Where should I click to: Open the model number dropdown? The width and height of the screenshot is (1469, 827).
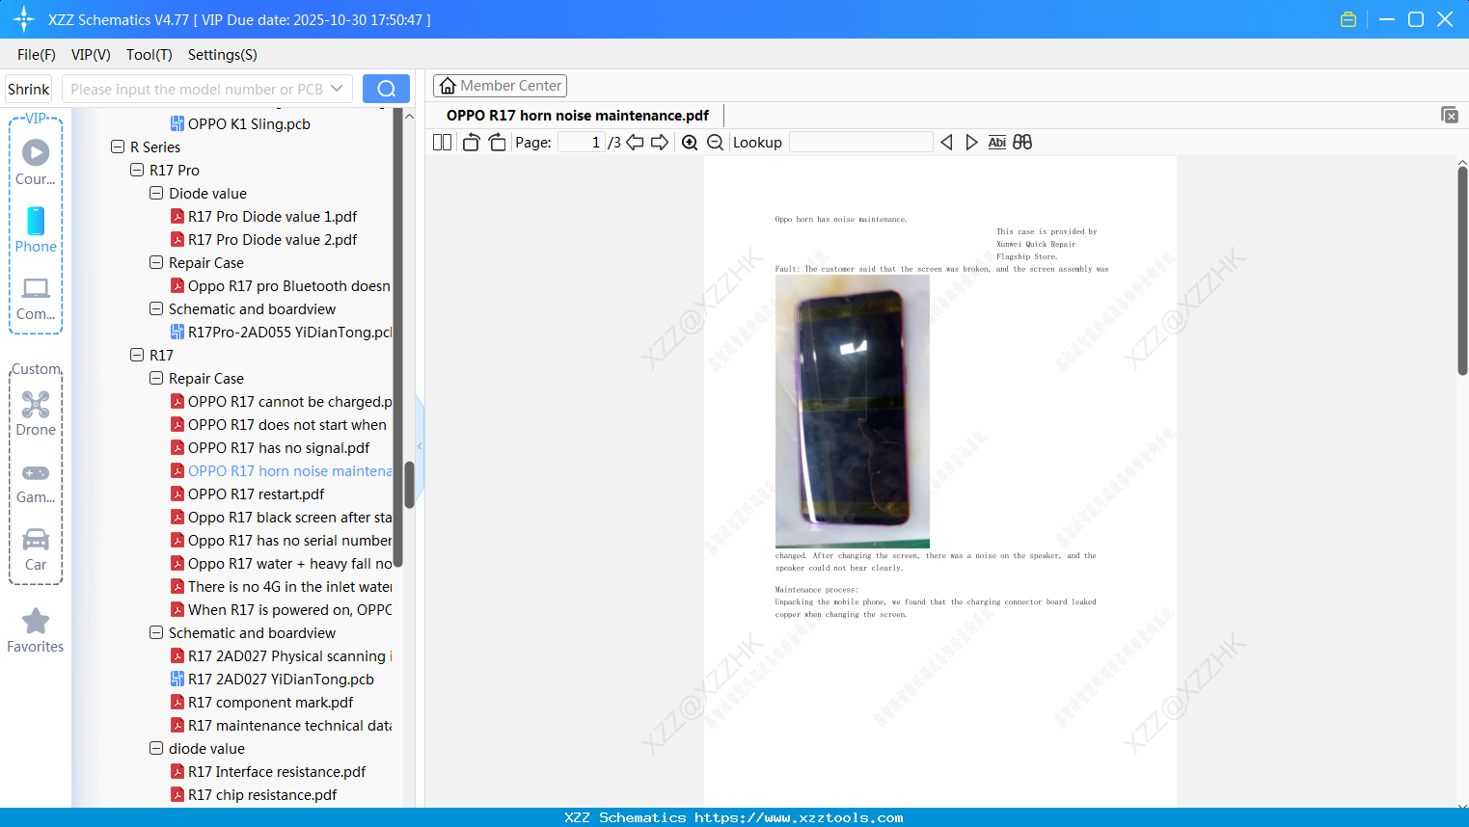337,89
